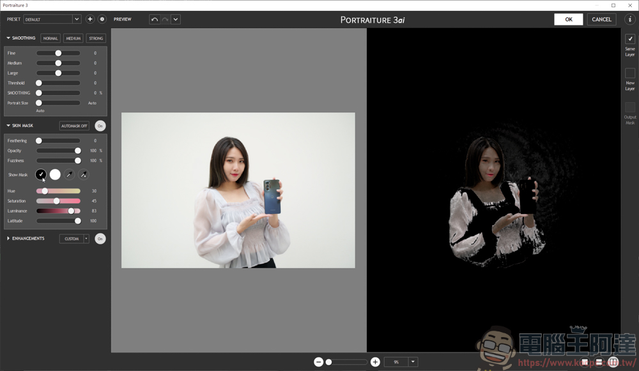Viewport: 639px width, 371px height.
Task: Click the skin mask preview image
Action: pyautogui.click(x=493, y=190)
